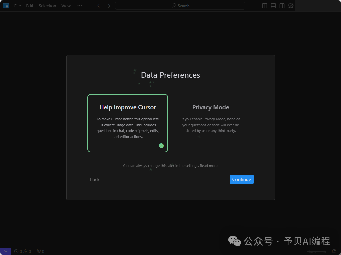Close the Cursor window
This screenshot has width=341, height=255.
tap(333, 6)
